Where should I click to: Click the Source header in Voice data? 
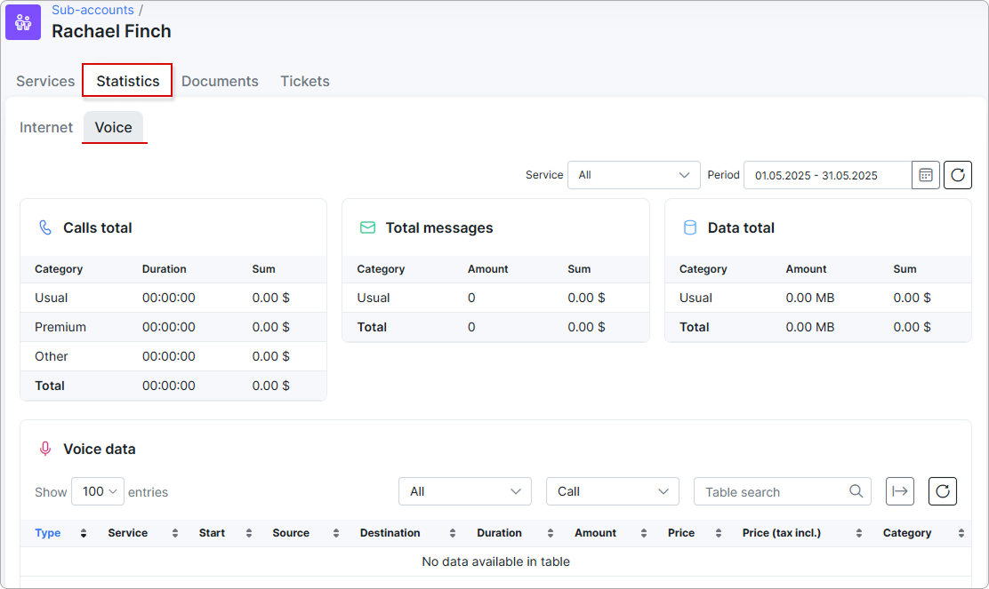pyautogui.click(x=291, y=533)
